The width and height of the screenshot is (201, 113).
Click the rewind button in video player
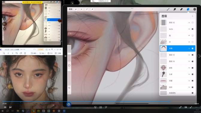[x=95, y=107]
